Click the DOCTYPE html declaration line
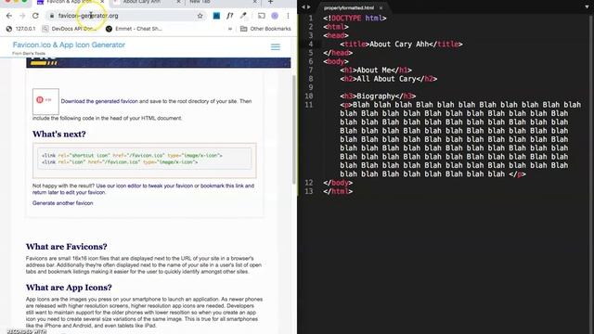The width and height of the screenshot is (594, 334). point(355,19)
